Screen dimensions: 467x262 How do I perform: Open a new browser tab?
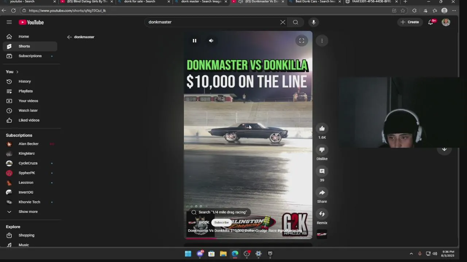tap(405, 2)
